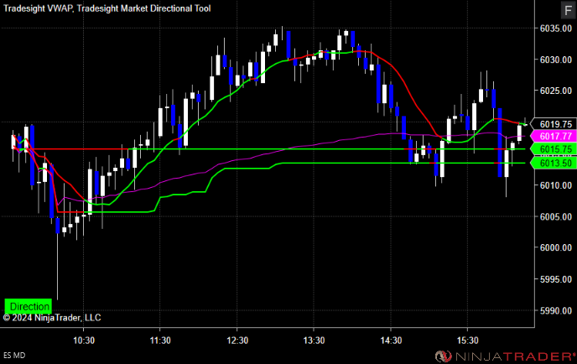Click the green Direction indicator label
Screen dimensions: 577x364
pos(29,306)
